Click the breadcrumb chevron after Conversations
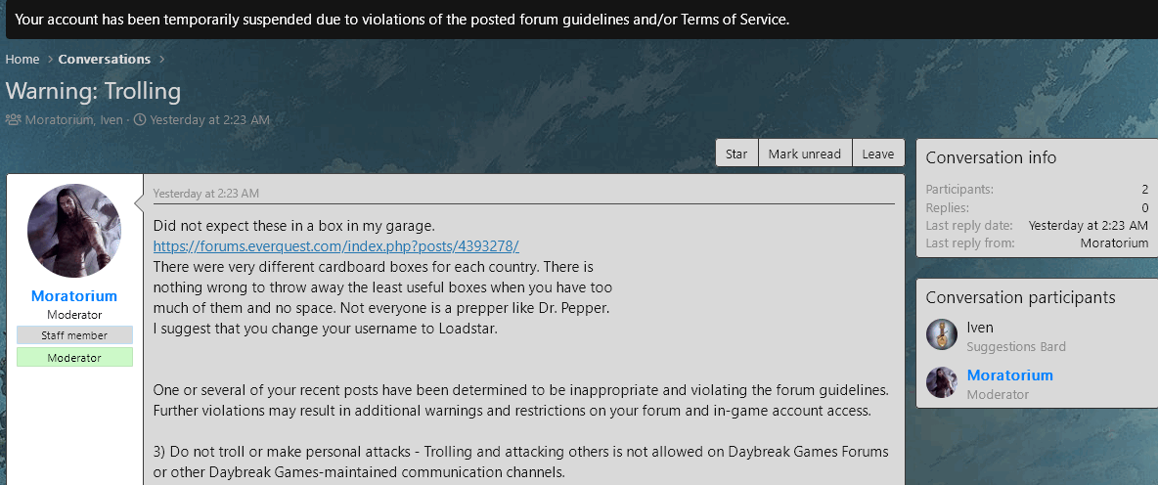Viewport: 1158px width, 485px height. tap(161, 60)
